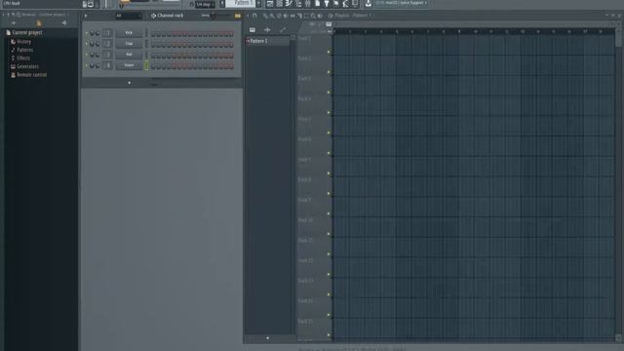Open the Piano roll view icon

click(x=289, y=4)
